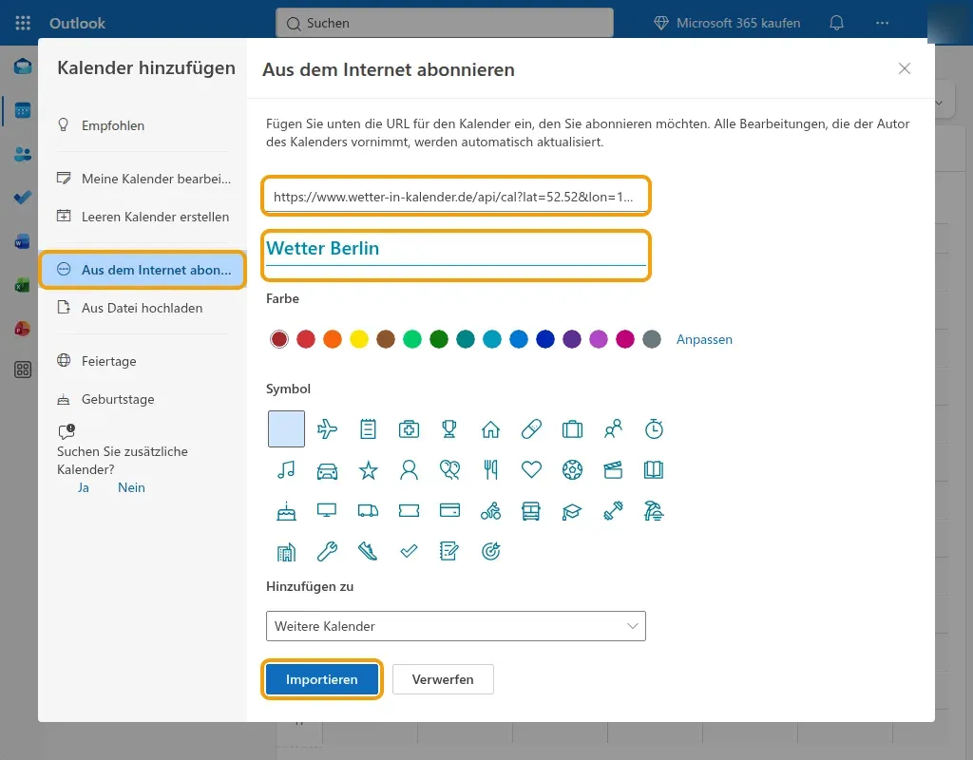Open Excel in the left app rail
The image size is (973, 760).
pyautogui.click(x=23, y=285)
